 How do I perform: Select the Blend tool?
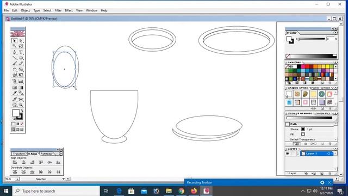[x=21, y=93]
